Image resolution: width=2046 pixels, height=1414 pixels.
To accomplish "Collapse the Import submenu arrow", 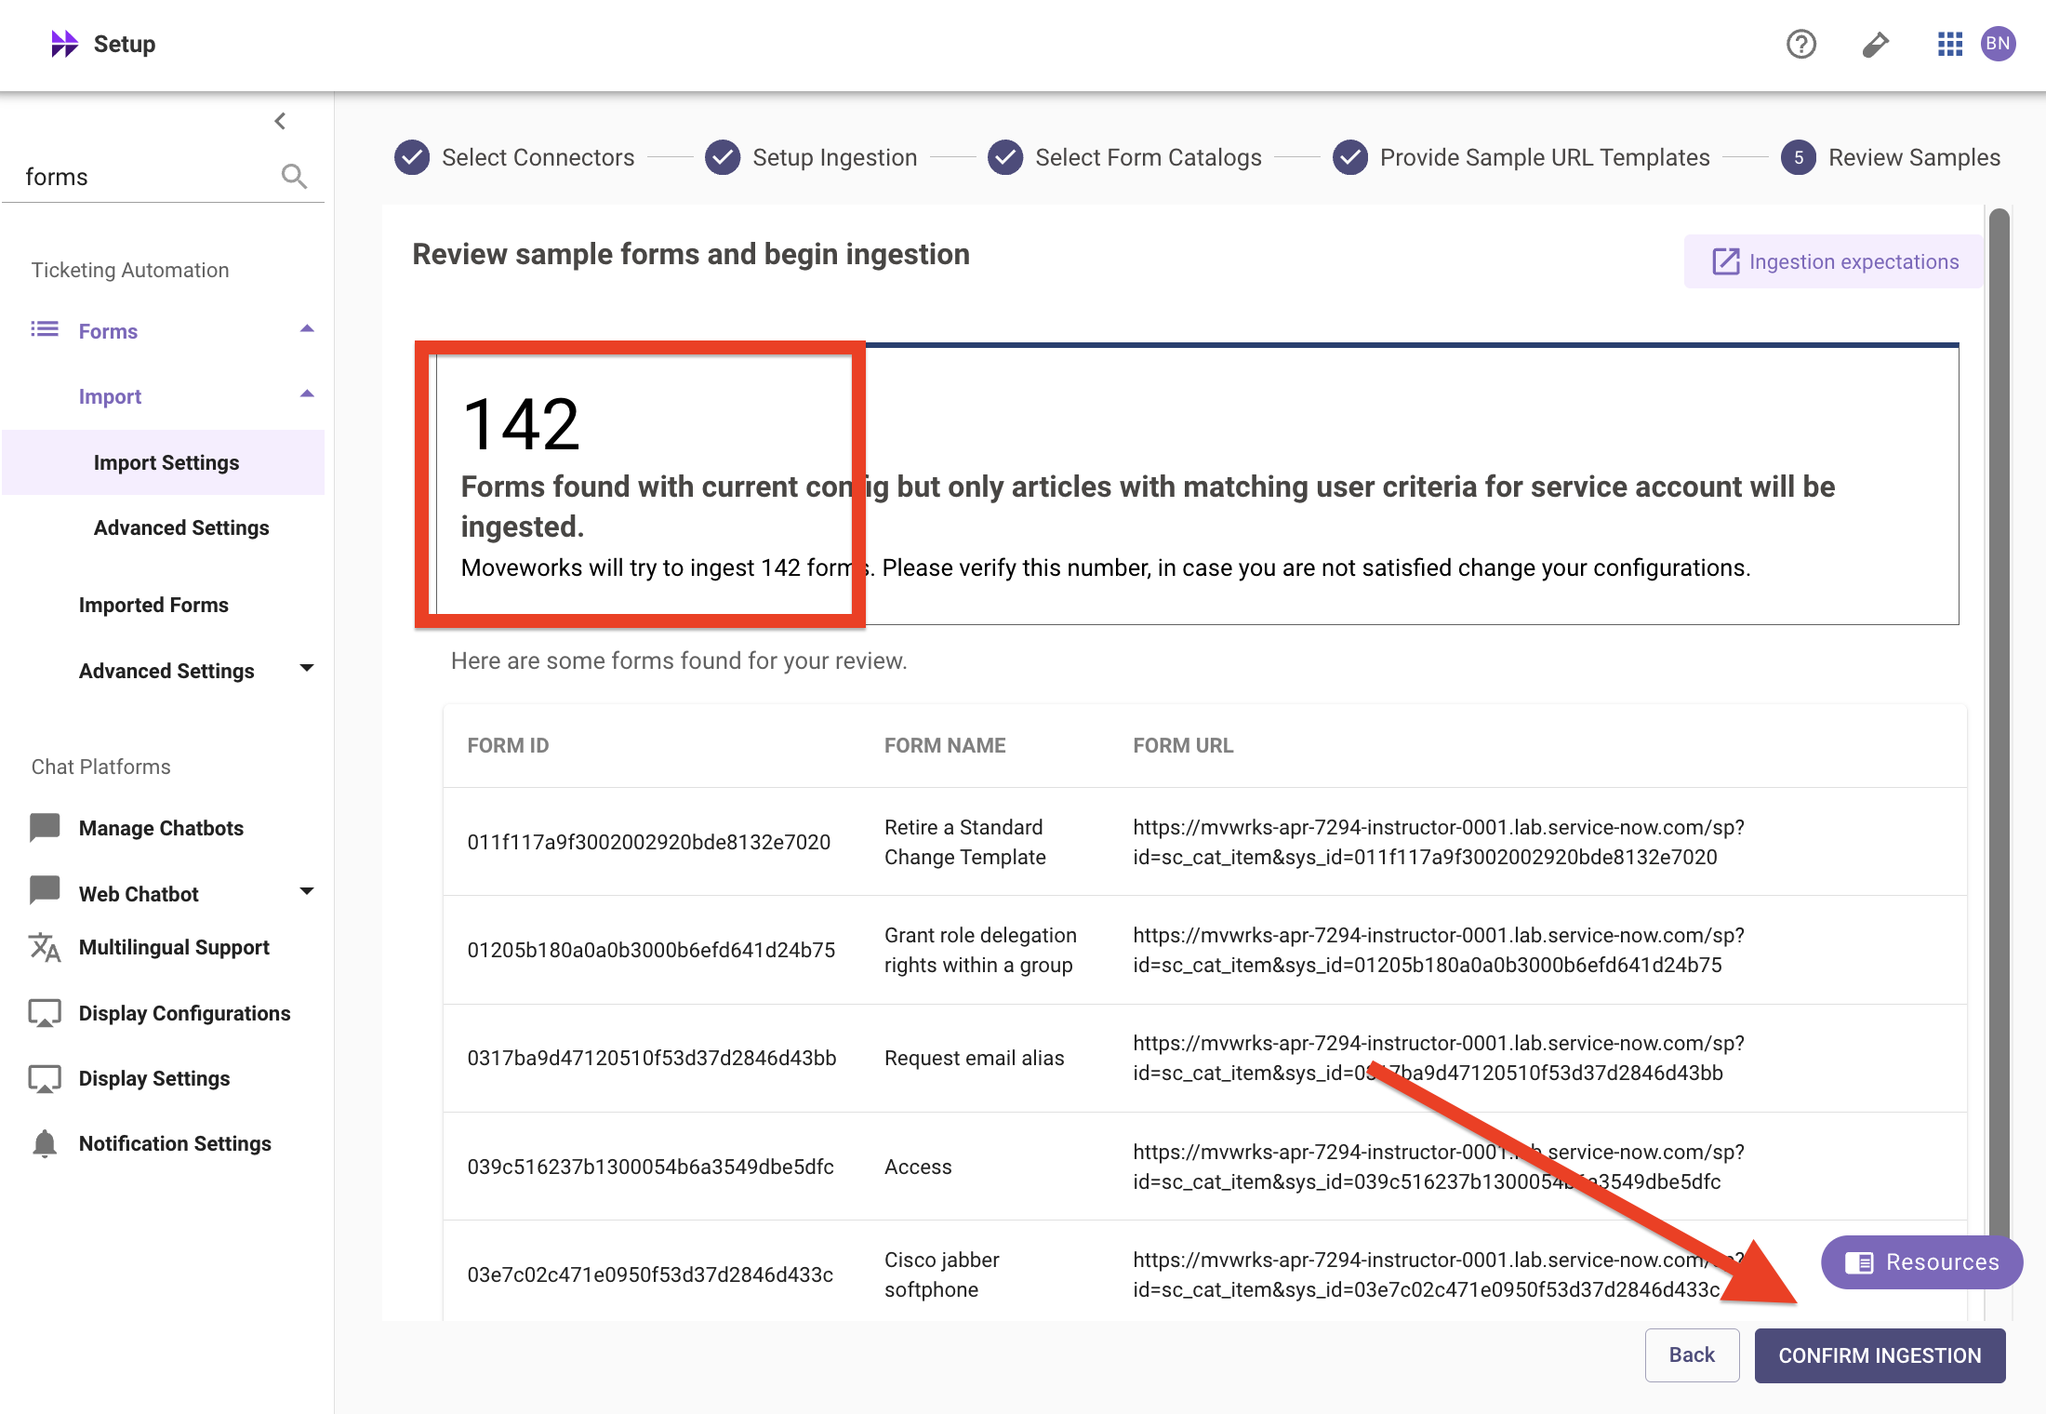I will click(x=307, y=394).
